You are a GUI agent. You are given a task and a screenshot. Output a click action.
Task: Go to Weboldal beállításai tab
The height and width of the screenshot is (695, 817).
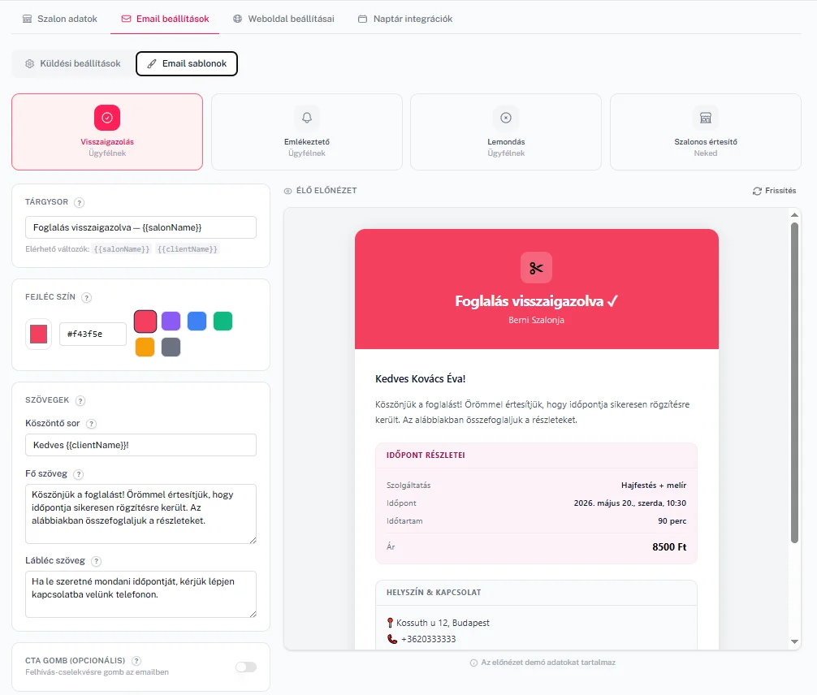pos(283,19)
